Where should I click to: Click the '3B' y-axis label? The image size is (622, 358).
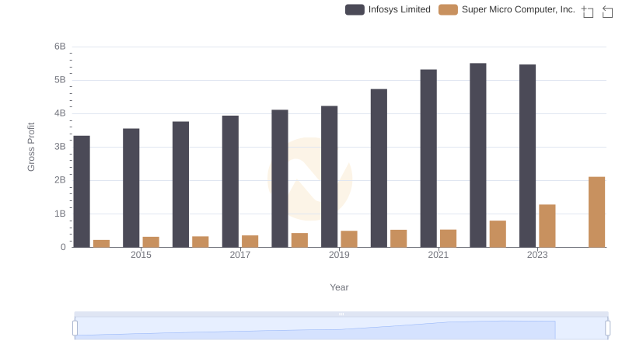point(60,147)
